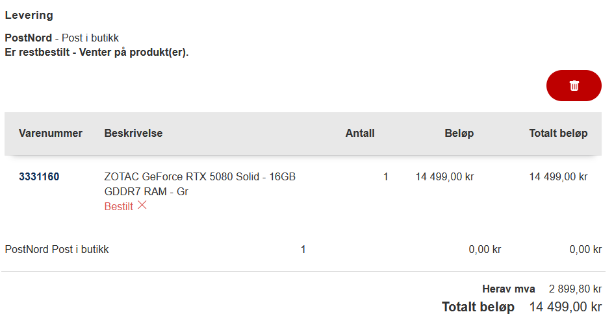Click the Beløp column header
This screenshot has height=323, width=614.
pyautogui.click(x=459, y=134)
